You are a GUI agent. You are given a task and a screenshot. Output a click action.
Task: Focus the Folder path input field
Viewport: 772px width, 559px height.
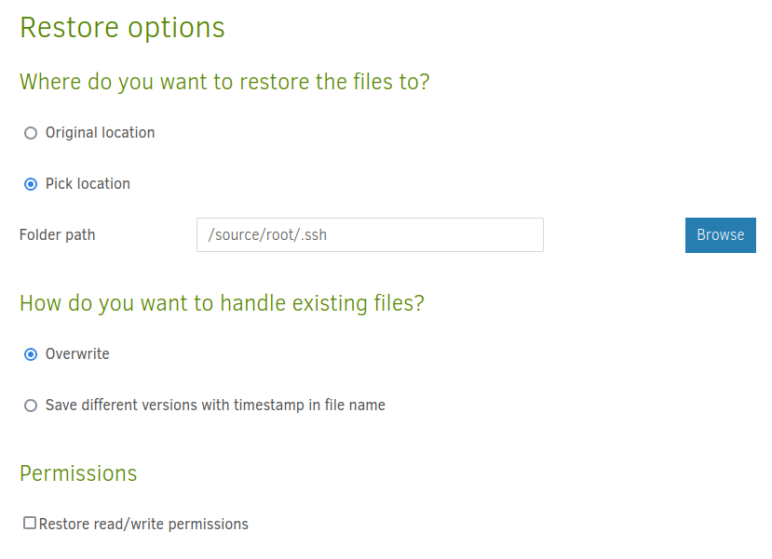tap(370, 235)
